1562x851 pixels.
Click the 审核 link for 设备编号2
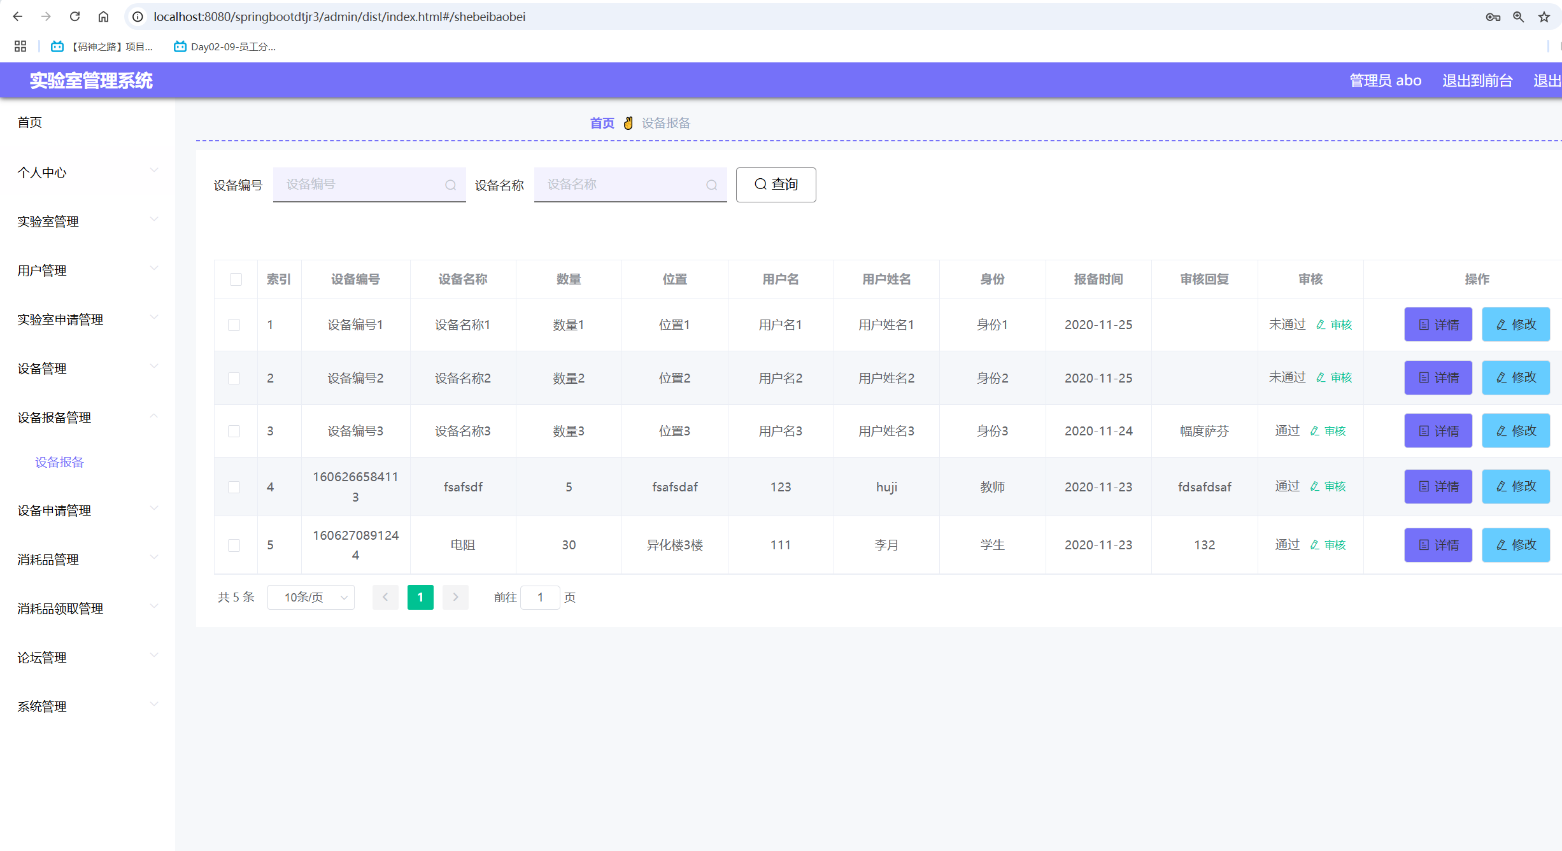[x=1334, y=377]
